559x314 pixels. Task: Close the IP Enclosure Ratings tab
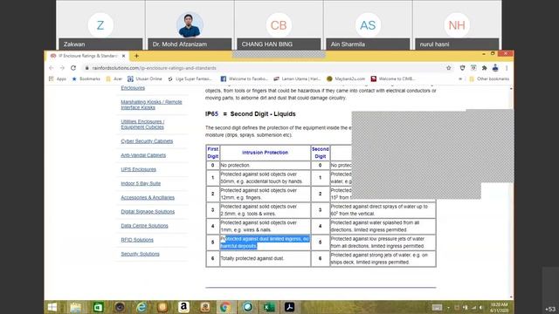[x=124, y=56]
